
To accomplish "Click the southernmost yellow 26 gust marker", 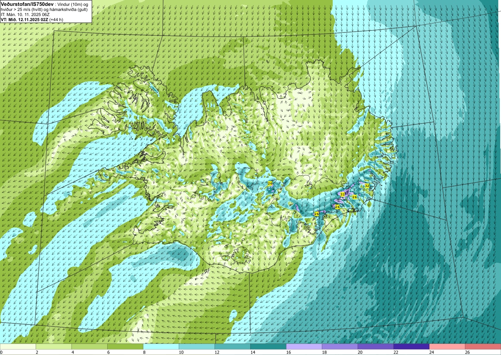I will click(317, 214).
